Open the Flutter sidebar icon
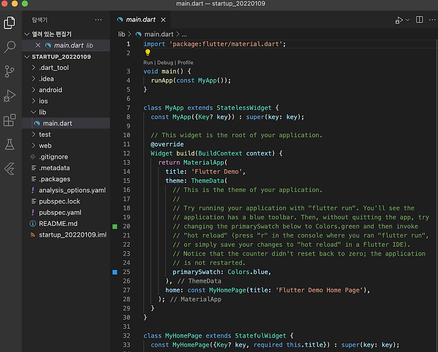The width and height of the screenshot is (438, 352). pyautogui.click(x=9, y=168)
